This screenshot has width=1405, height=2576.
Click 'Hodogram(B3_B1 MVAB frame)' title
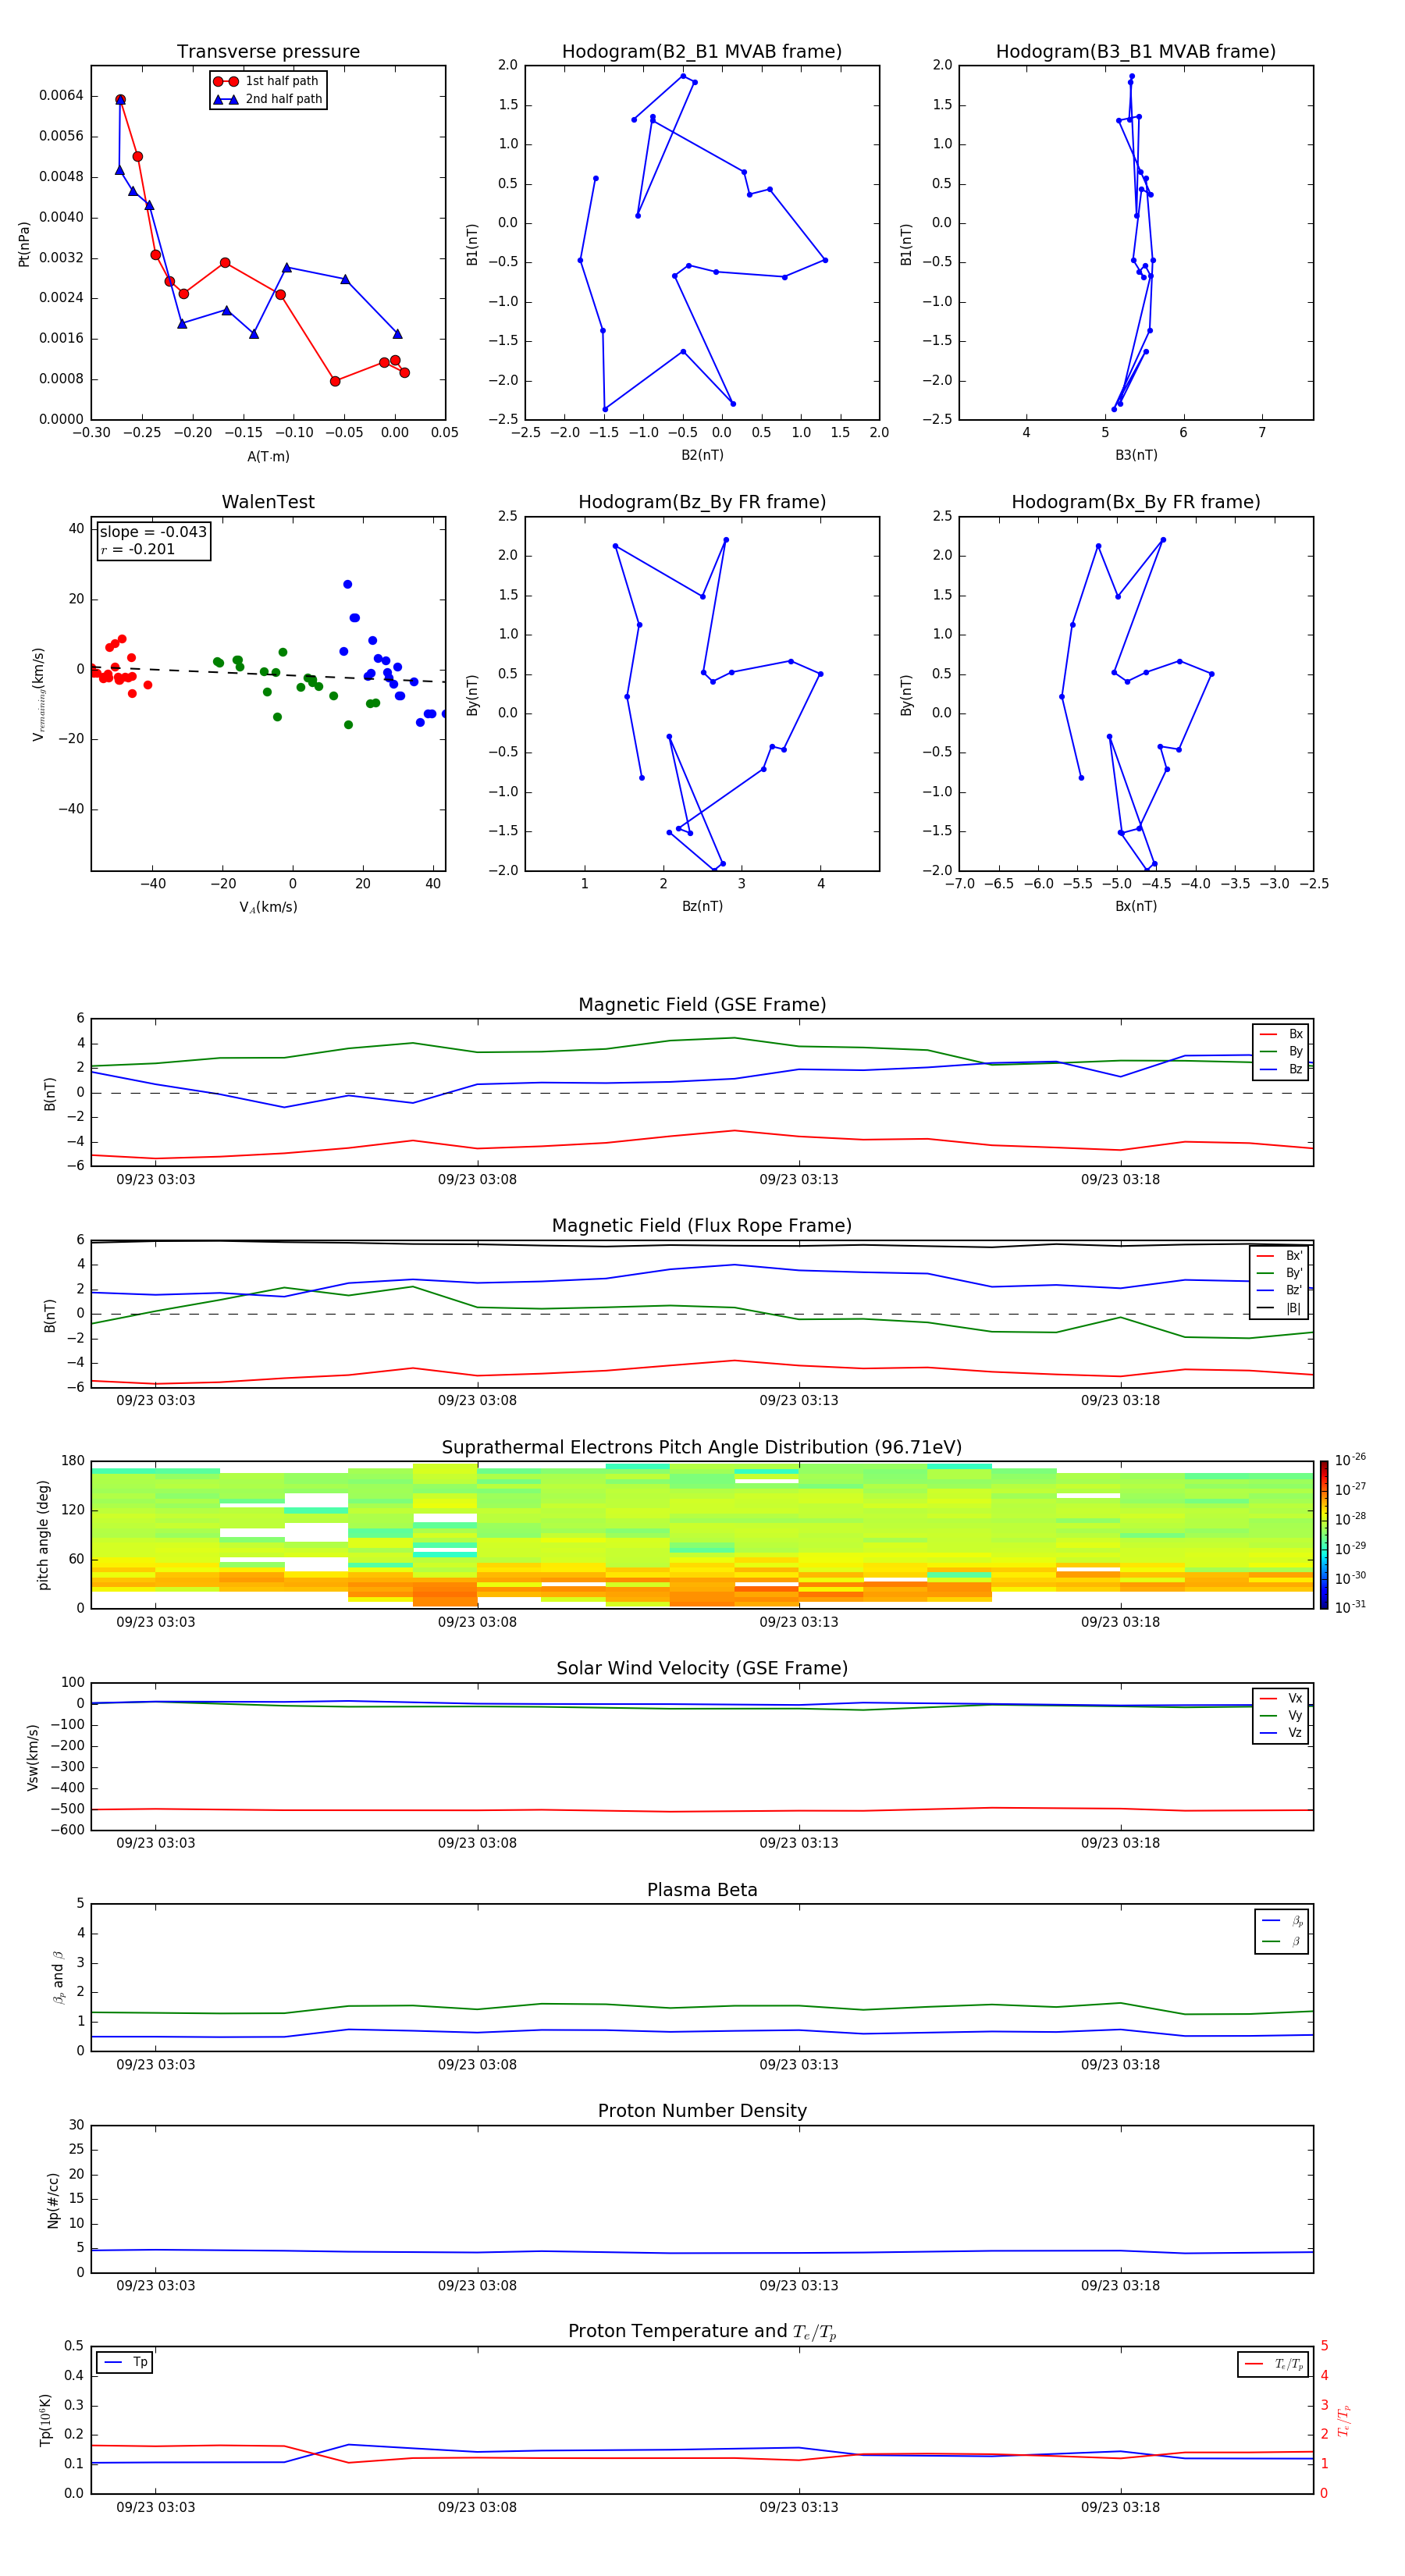[1136, 52]
